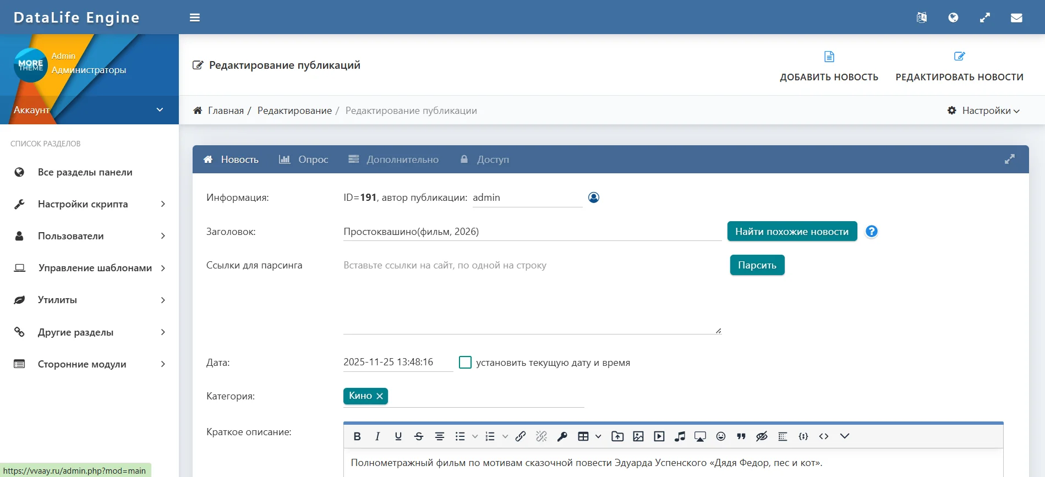Insert a link using the editor toolbar

pos(521,436)
